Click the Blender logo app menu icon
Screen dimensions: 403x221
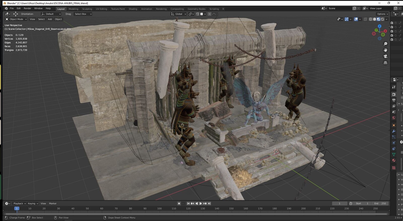[6, 8]
